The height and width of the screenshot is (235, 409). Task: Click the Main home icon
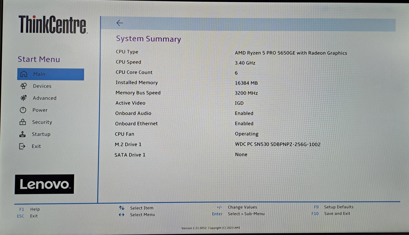[24, 74]
